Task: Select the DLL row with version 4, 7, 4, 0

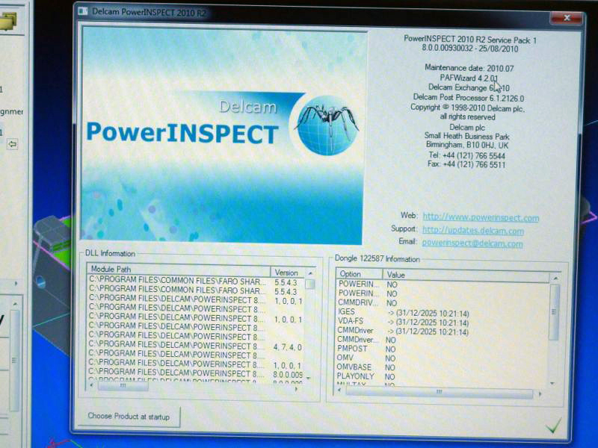Action: click(x=196, y=346)
